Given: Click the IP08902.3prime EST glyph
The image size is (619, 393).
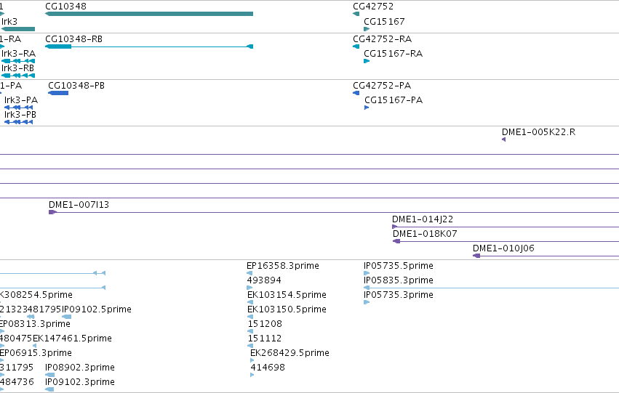Looking at the screenshot, I should pyautogui.click(x=49, y=375).
